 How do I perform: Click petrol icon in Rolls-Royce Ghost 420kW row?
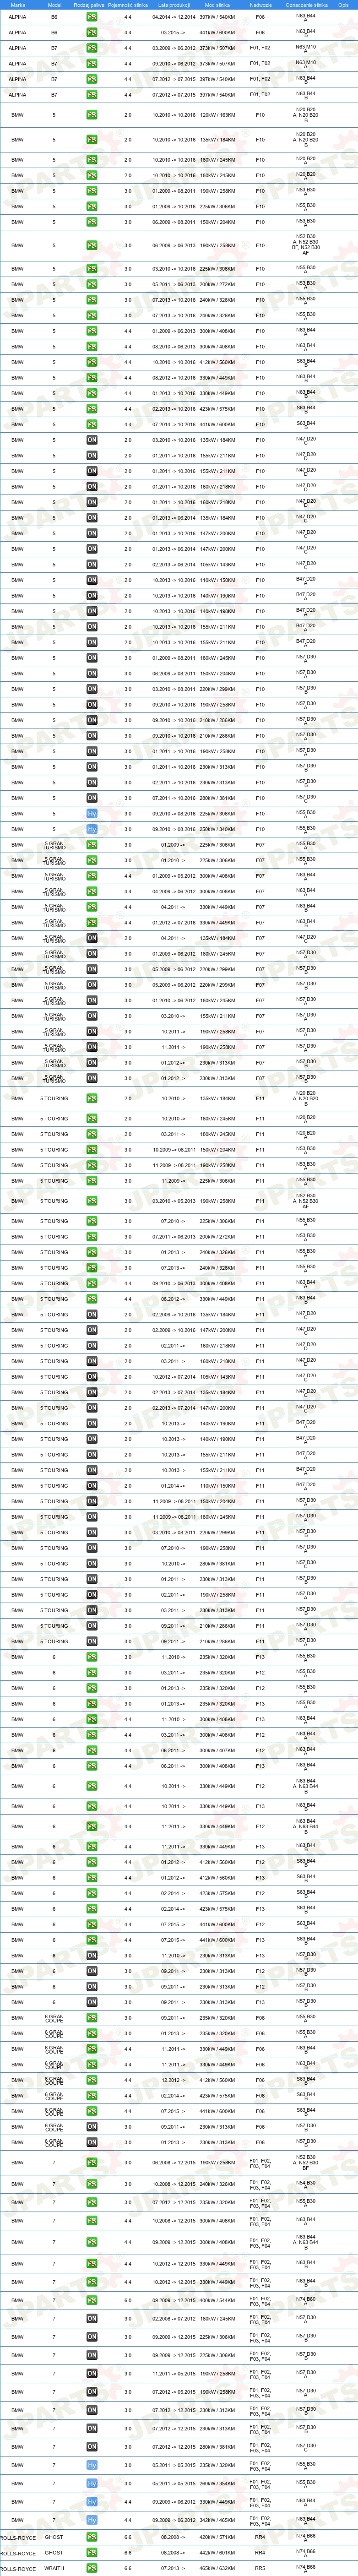(x=92, y=2537)
